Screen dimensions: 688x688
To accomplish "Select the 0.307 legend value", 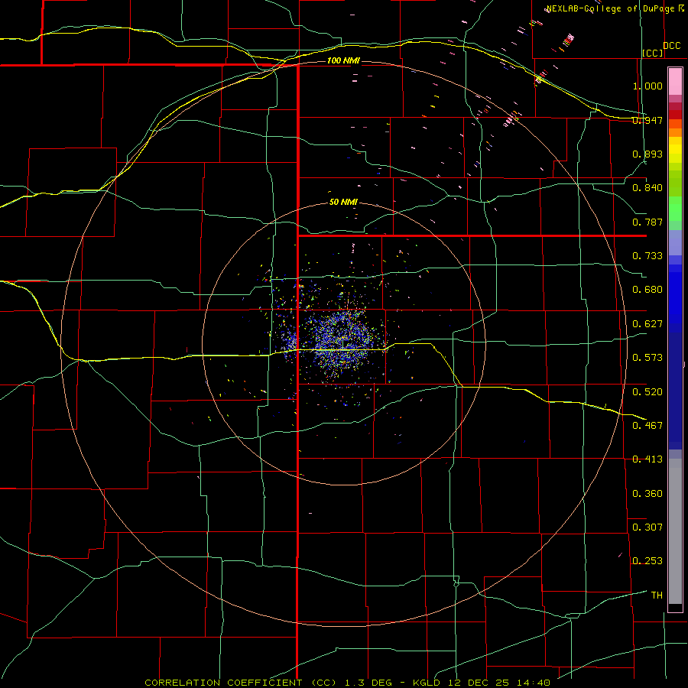I will (x=647, y=527).
